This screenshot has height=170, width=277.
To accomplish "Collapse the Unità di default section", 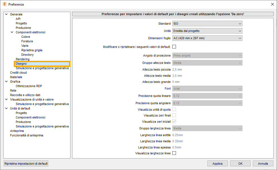I will 6,108.
